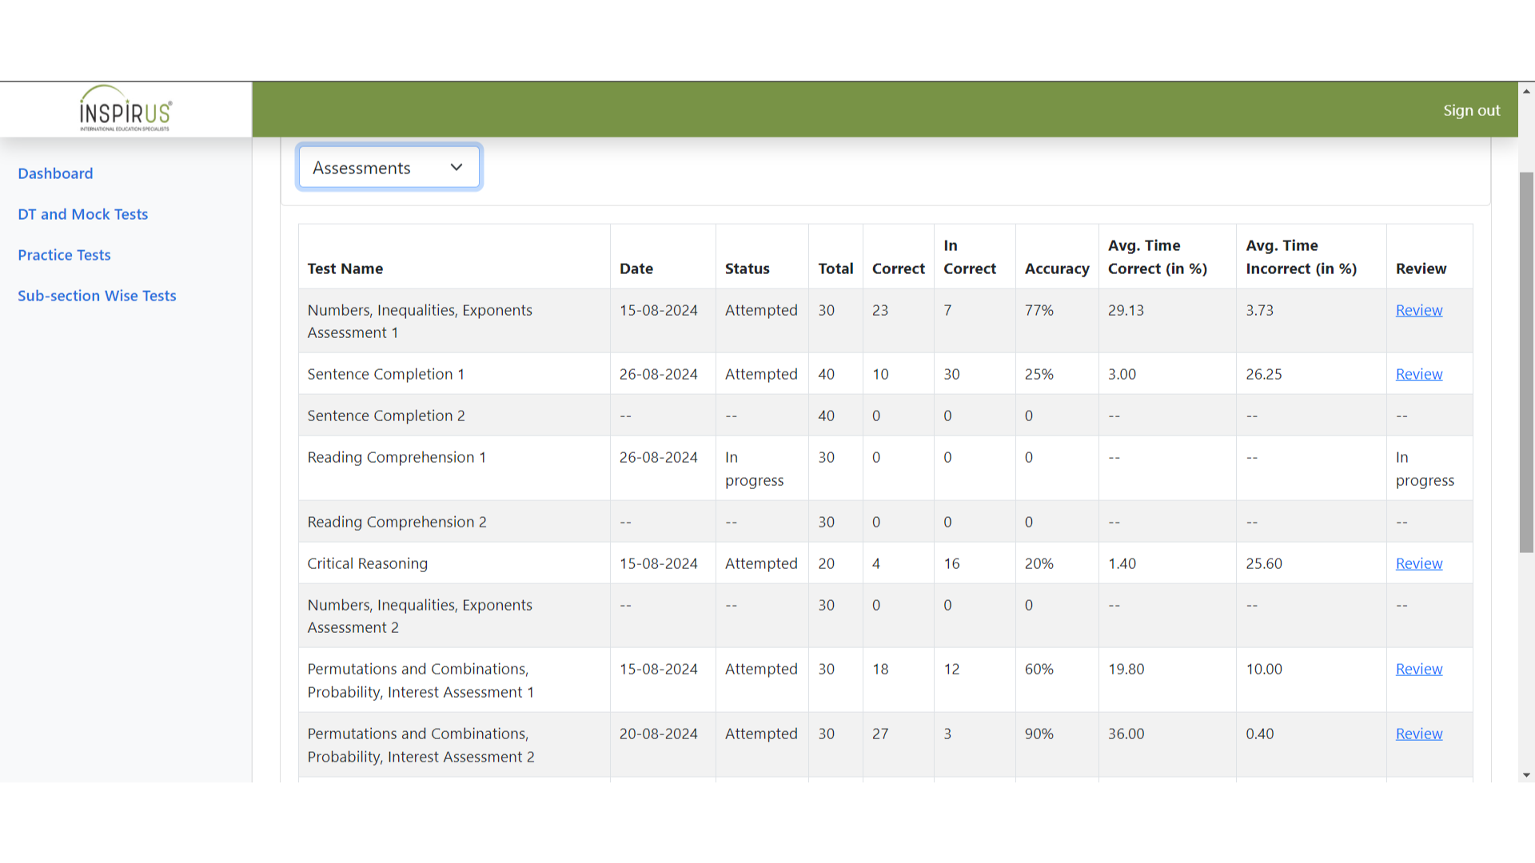The width and height of the screenshot is (1535, 863).
Task: Sign out of the account
Action: pos(1471,110)
